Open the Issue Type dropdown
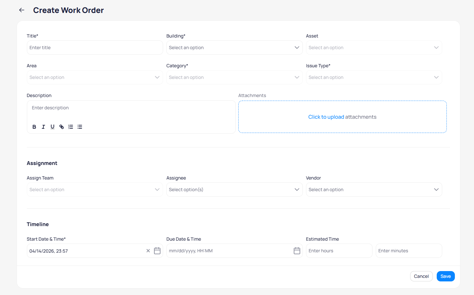 point(373,77)
